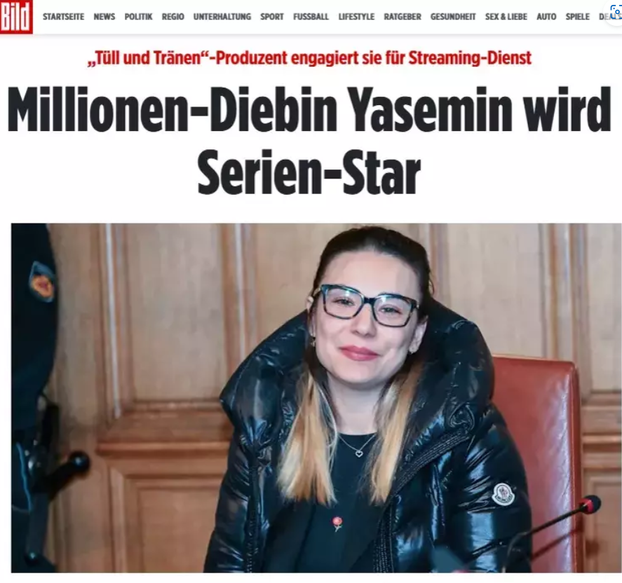Open the Politik section
The image size is (622, 583).
138,17
